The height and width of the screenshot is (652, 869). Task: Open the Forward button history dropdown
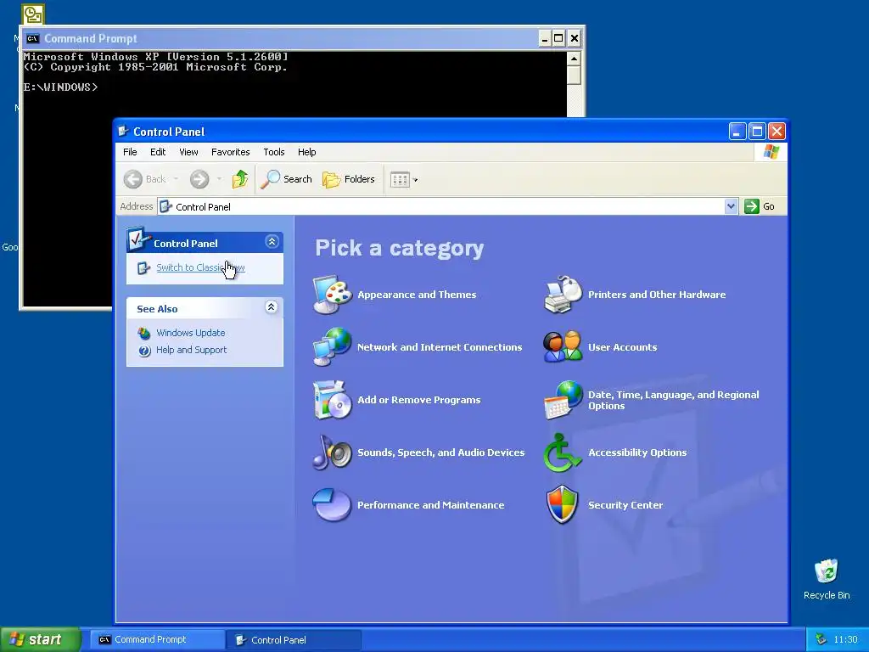pyautogui.click(x=219, y=179)
